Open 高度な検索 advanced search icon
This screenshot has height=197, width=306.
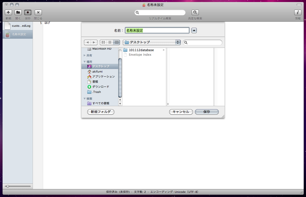point(195,12)
